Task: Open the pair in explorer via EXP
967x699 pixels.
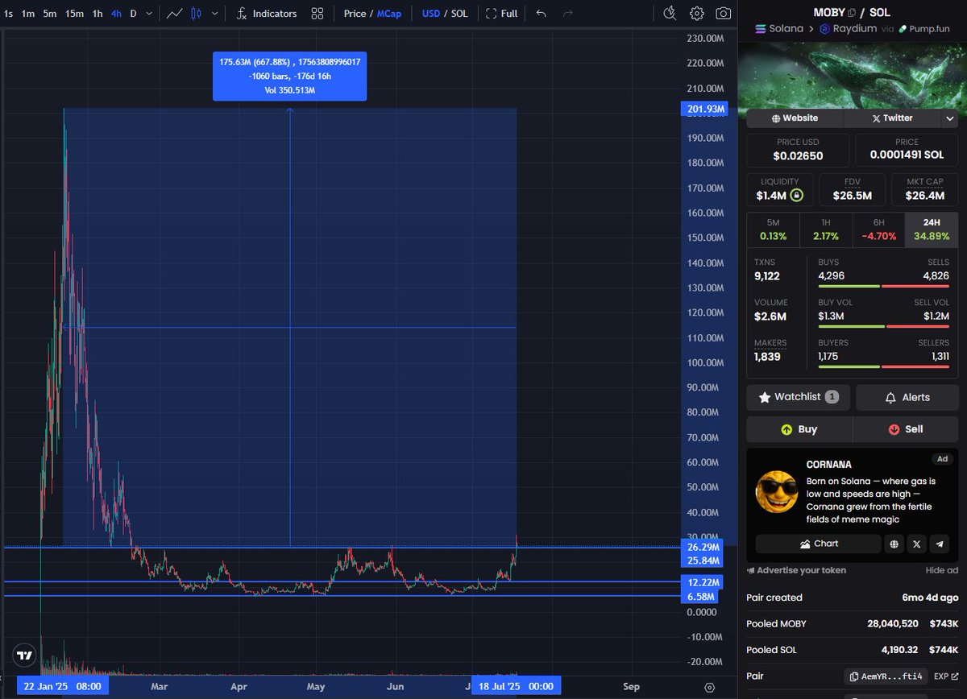Action: 946,676
